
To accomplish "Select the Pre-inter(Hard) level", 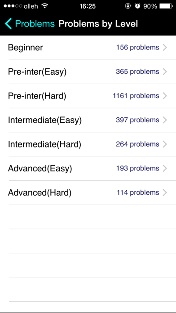I will 88,96.
